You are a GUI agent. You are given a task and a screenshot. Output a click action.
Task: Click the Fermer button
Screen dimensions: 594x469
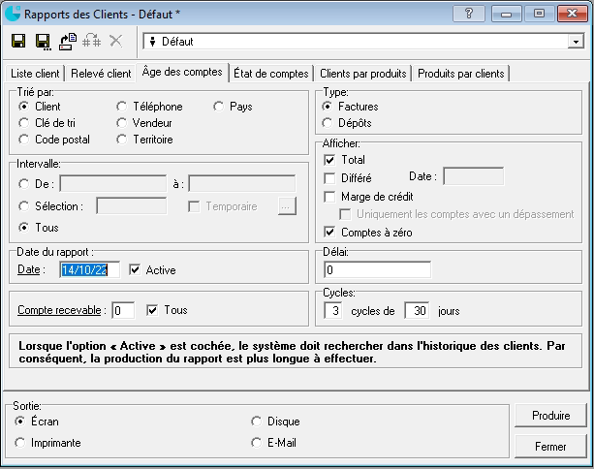click(x=550, y=447)
